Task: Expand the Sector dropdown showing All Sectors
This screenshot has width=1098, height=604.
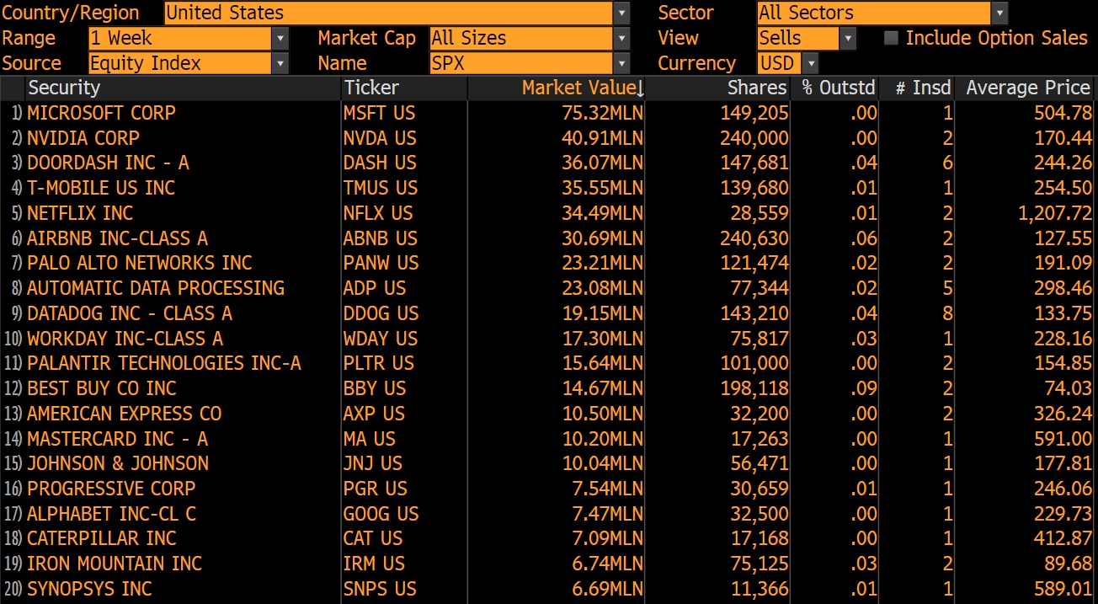Action: click(999, 13)
